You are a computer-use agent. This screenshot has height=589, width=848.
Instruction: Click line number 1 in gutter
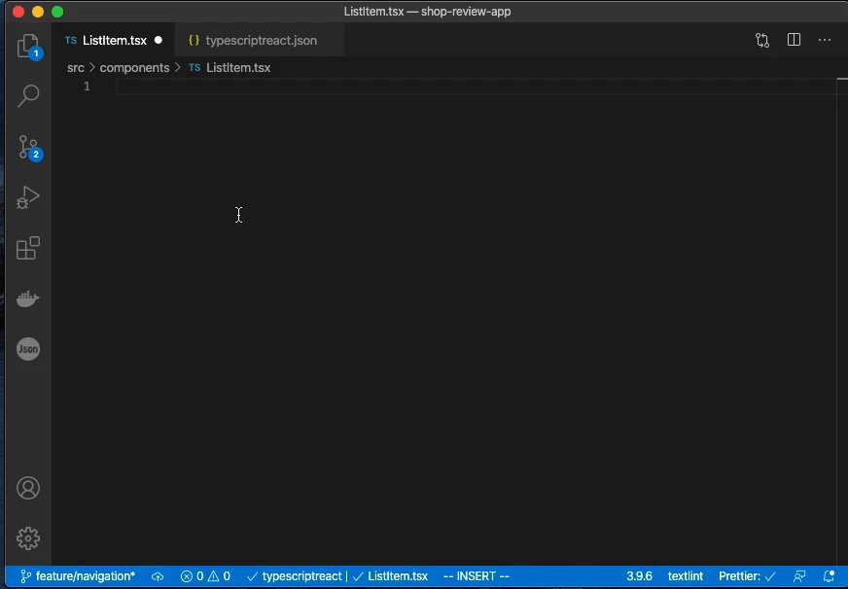click(x=87, y=87)
